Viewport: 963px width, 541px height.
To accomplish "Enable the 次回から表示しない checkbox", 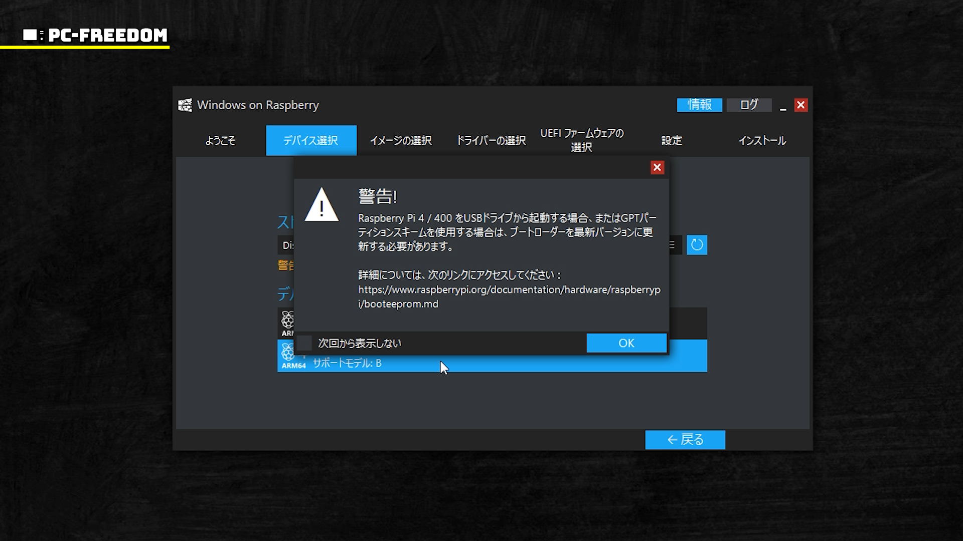I will (304, 343).
